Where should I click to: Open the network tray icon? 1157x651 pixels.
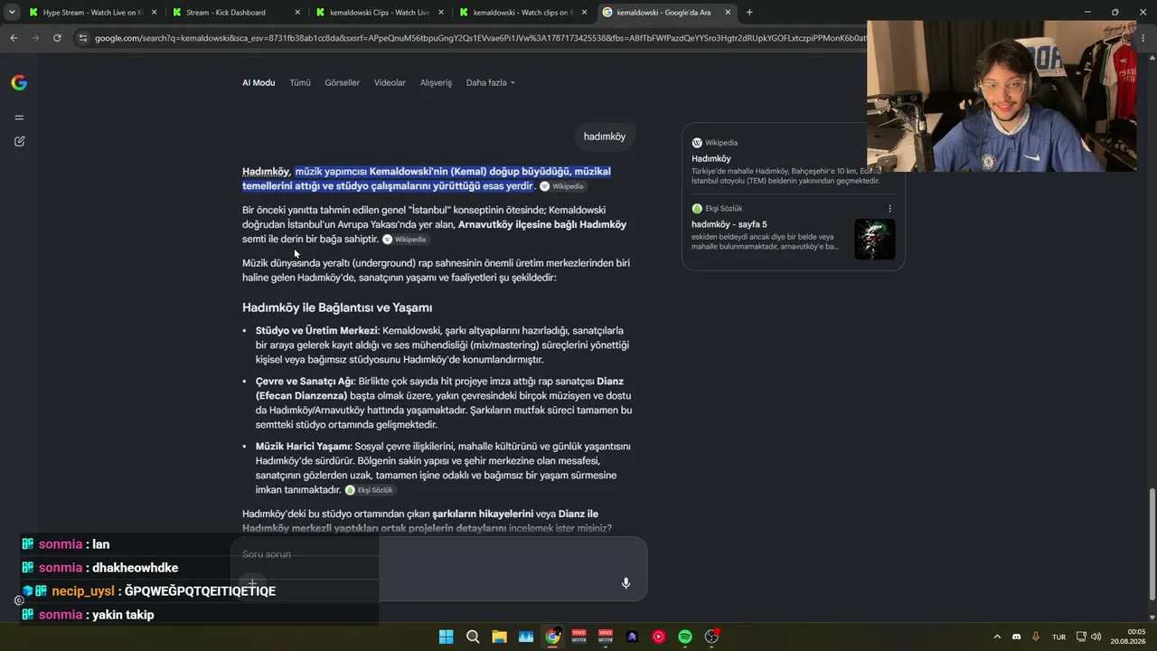tap(1081, 637)
